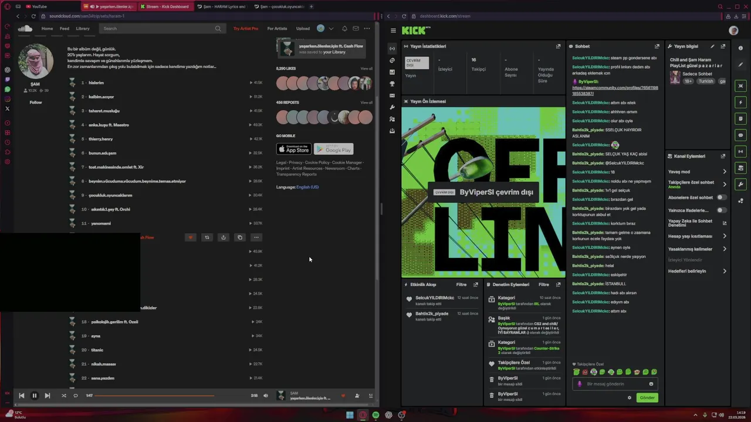
Task: Open wrench settings icon in Kick left sidebar
Action: (392, 107)
